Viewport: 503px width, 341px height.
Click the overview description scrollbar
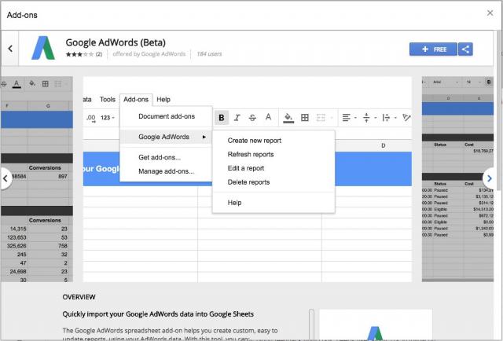point(311,324)
